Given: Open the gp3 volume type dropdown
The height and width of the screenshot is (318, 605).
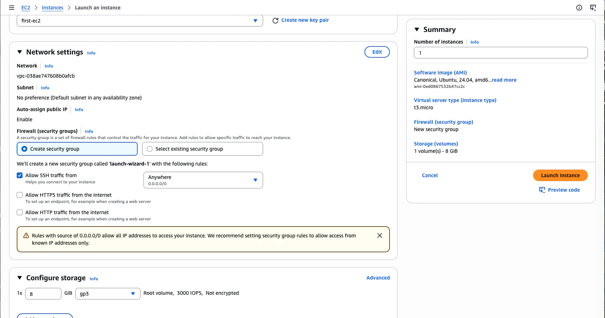Looking at the screenshot, I should [x=108, y=294].
